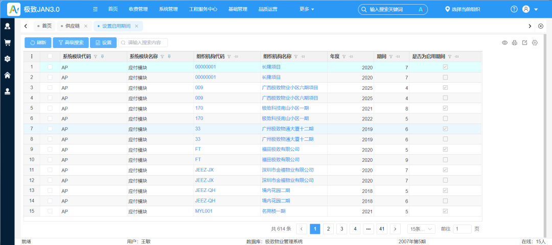Click the 前往 page number input field
The width and height of the screenshot is (552, 245).
462,229
